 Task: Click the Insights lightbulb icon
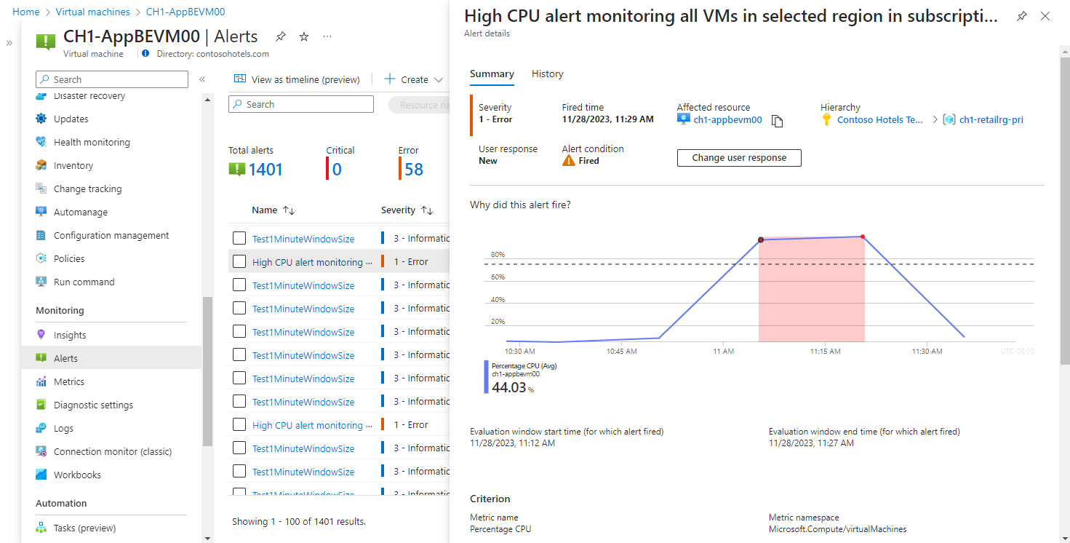41,335
